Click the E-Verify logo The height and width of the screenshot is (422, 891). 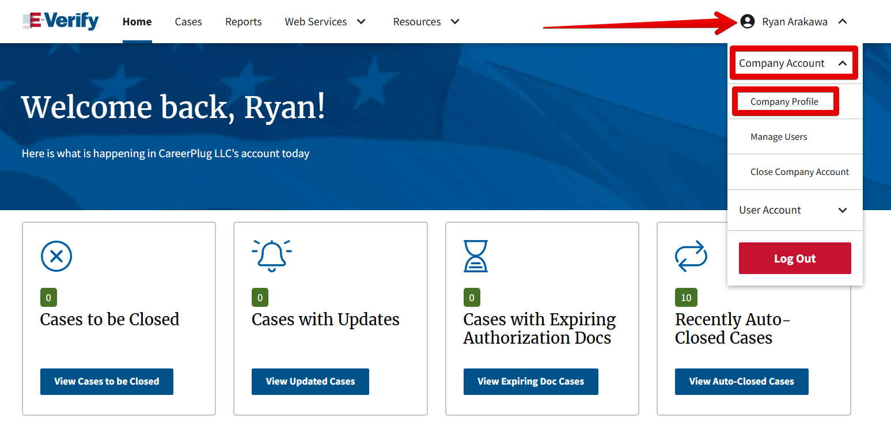click(60, 21)
